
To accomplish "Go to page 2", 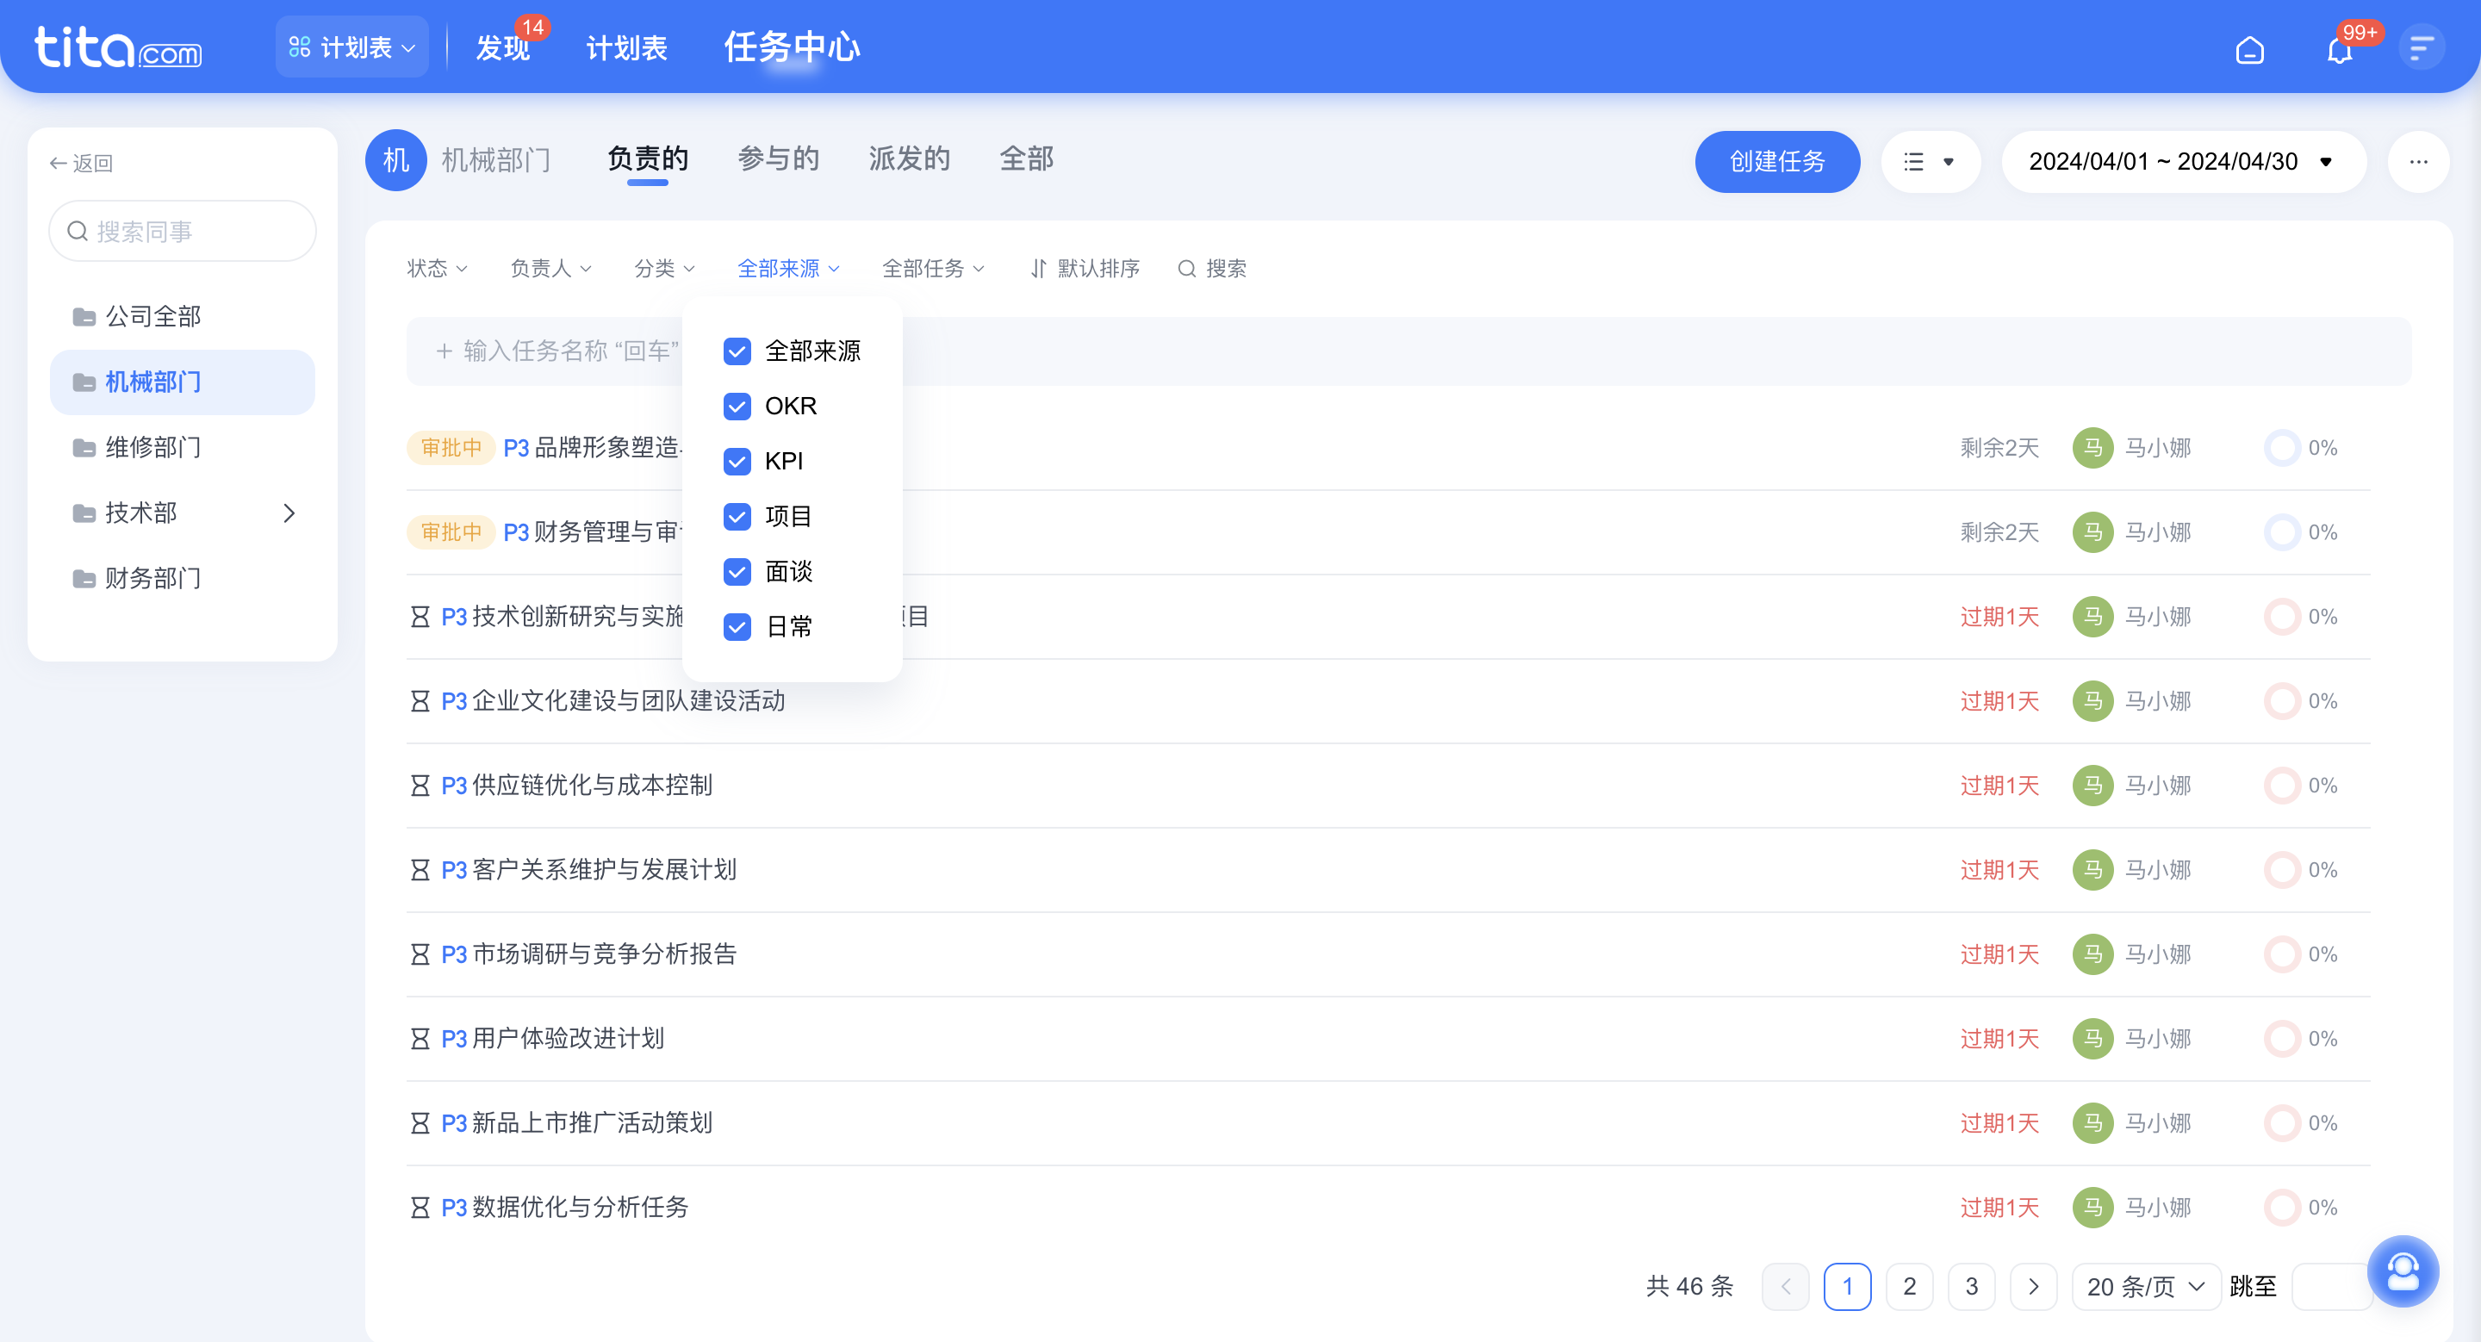I will [1909, 1286].
